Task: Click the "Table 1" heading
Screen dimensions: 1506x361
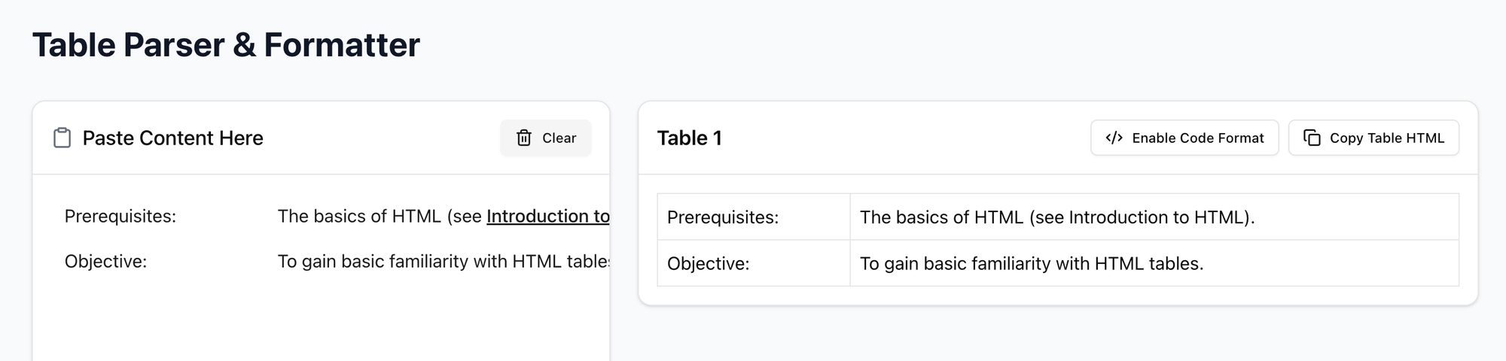Action: pos(689,138)
